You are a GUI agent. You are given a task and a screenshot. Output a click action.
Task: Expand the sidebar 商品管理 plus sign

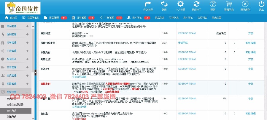pos(27,26)
